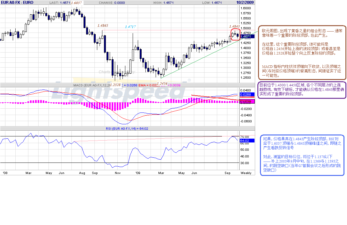The image size is (347, 225).
Task: Select the 1.6000 price axis value
Action: point(246,8)
